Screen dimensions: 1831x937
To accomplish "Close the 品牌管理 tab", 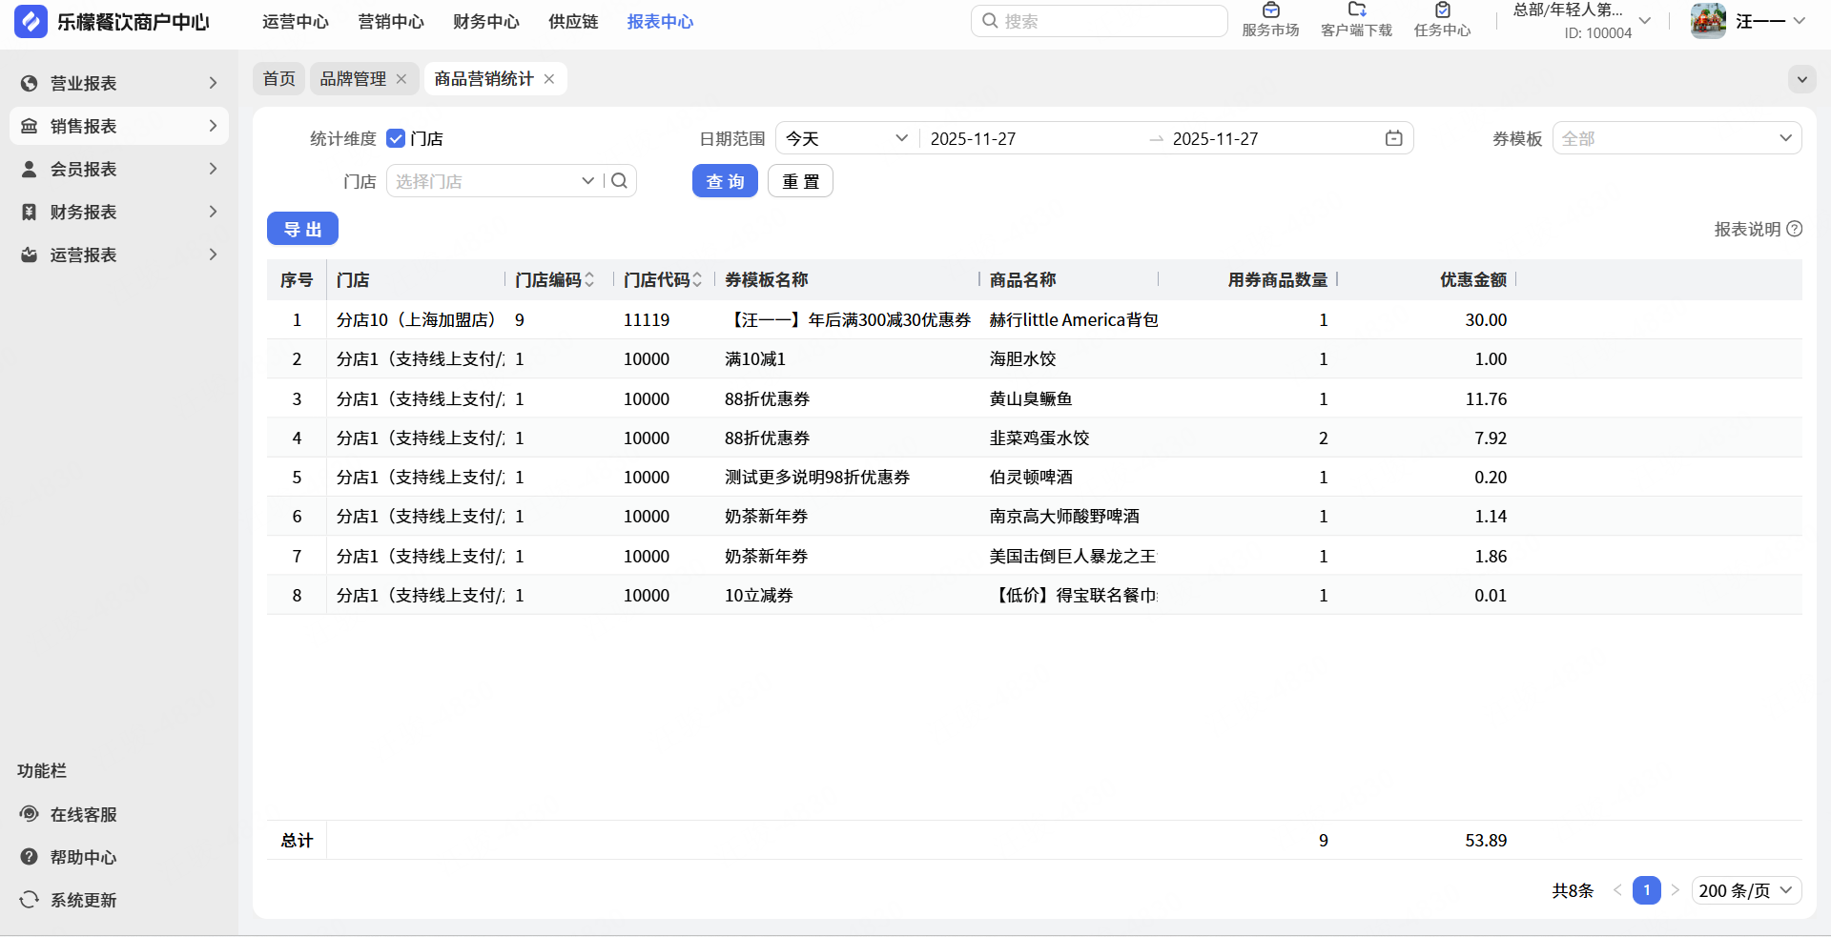I will point(401,79).
